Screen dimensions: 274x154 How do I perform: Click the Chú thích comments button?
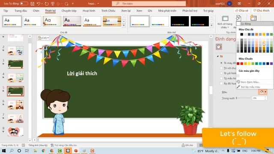pyautogui.click(x=262, y=11)
